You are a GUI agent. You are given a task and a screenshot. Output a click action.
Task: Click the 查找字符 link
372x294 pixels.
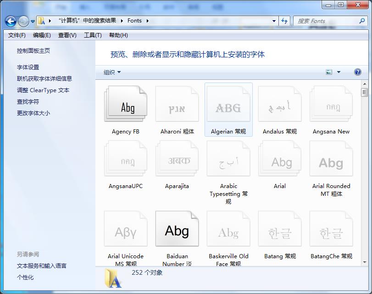pos(28,102)
